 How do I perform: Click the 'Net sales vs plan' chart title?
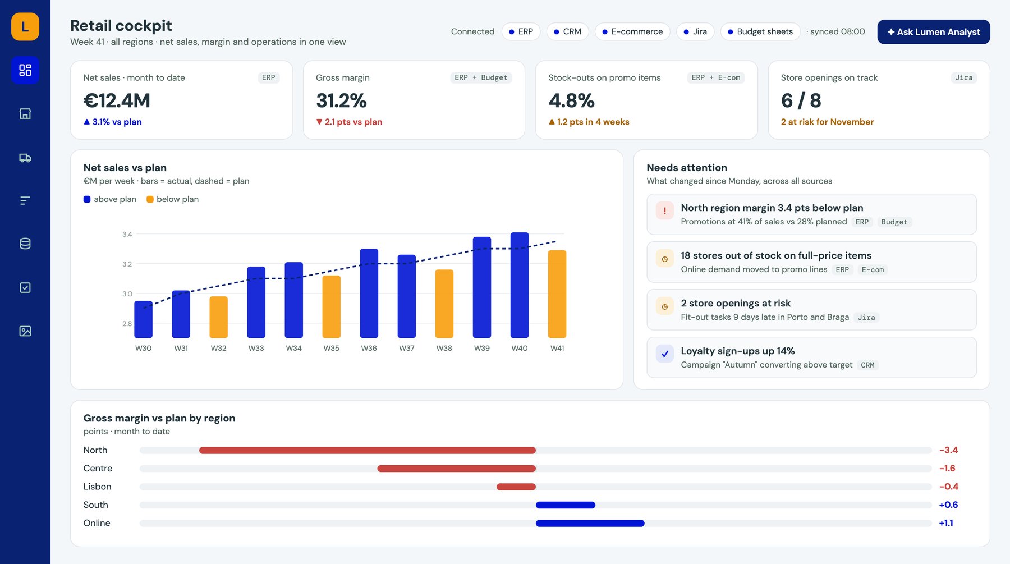coord(125,168)
